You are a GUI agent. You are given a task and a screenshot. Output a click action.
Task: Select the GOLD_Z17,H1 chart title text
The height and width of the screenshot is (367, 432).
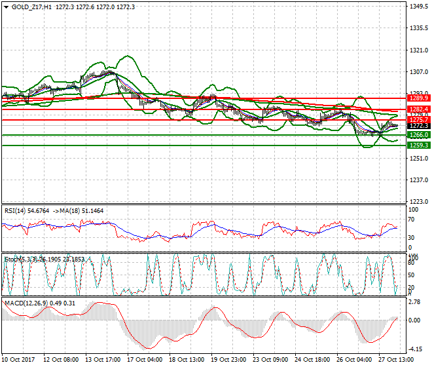(31, 7)
